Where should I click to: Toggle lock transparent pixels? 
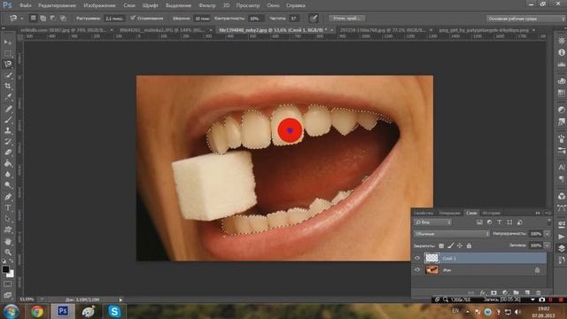click(x=441, y=246)
